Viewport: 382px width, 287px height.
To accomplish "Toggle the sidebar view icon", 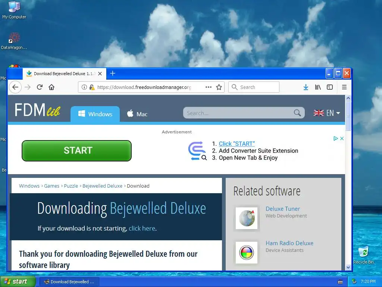I will click(x=330, y=87).
